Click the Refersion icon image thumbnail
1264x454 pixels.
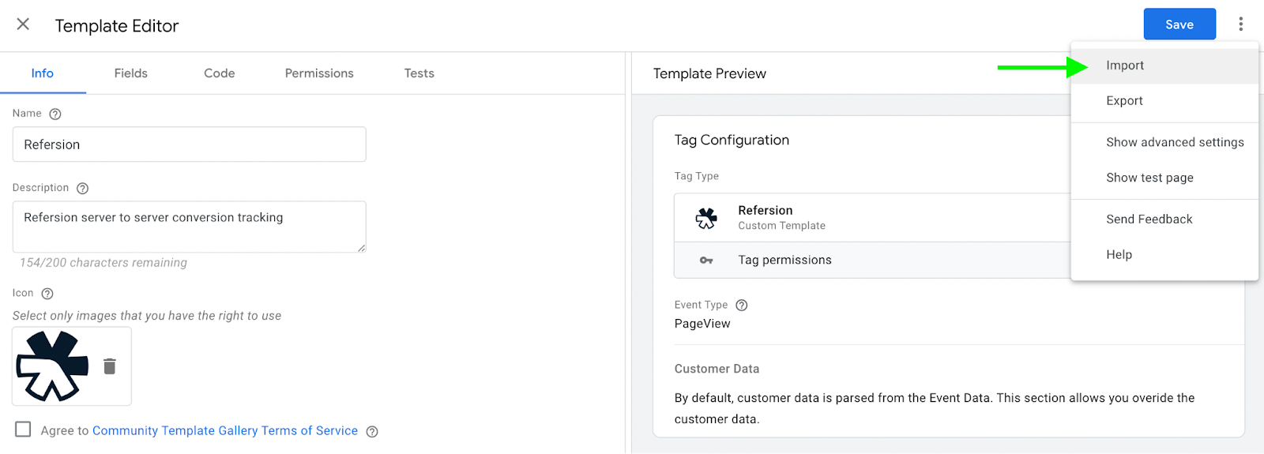(53, 366)
